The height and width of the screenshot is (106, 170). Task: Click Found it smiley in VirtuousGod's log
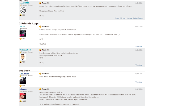[40, 50]
